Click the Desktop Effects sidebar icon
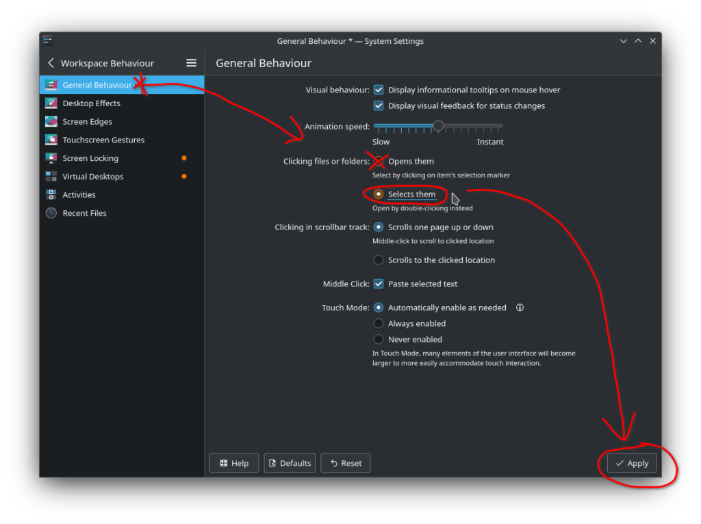701x524 pixels. coord(51,103)
